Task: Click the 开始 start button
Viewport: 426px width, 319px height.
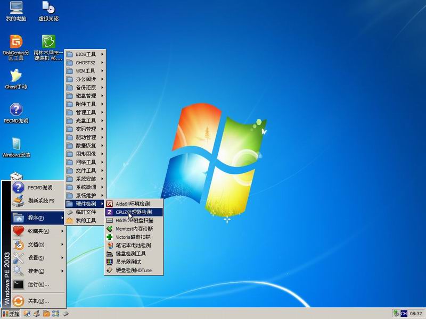Action: 11,314
